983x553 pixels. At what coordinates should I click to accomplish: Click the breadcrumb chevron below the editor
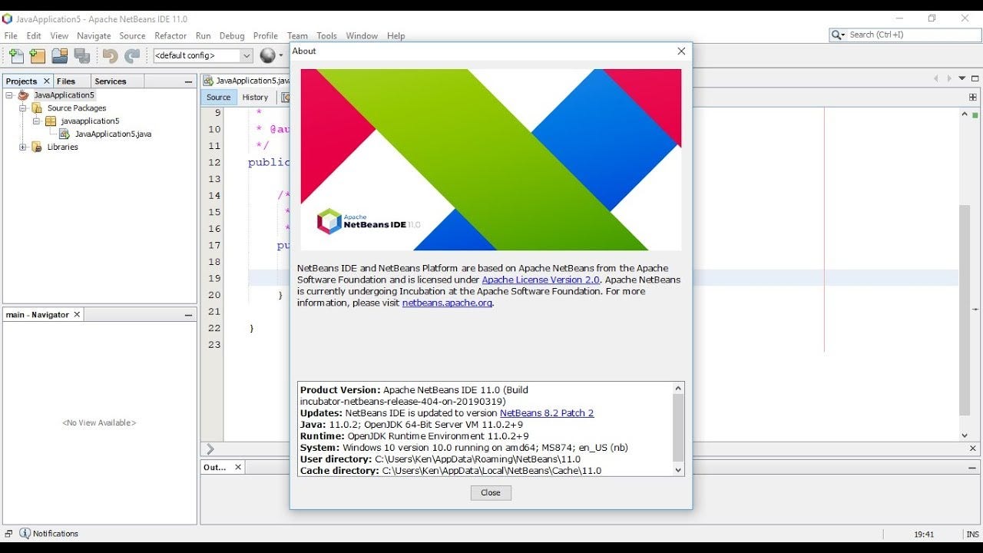coord(210,449)
